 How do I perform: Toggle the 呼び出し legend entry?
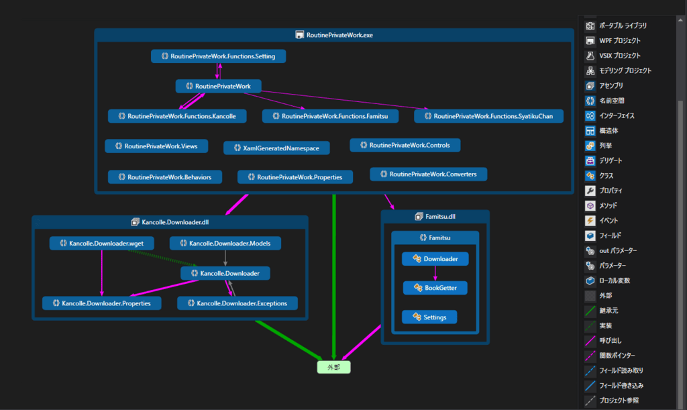click(x=589, y=340)
